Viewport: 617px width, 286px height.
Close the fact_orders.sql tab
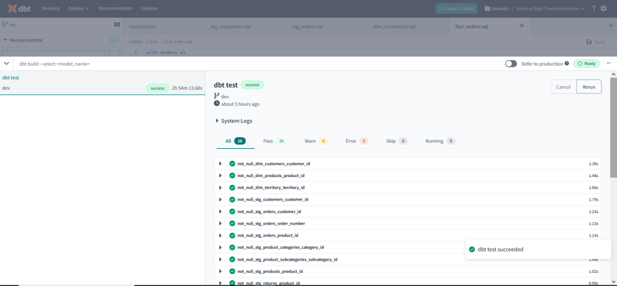pos(522,26)
